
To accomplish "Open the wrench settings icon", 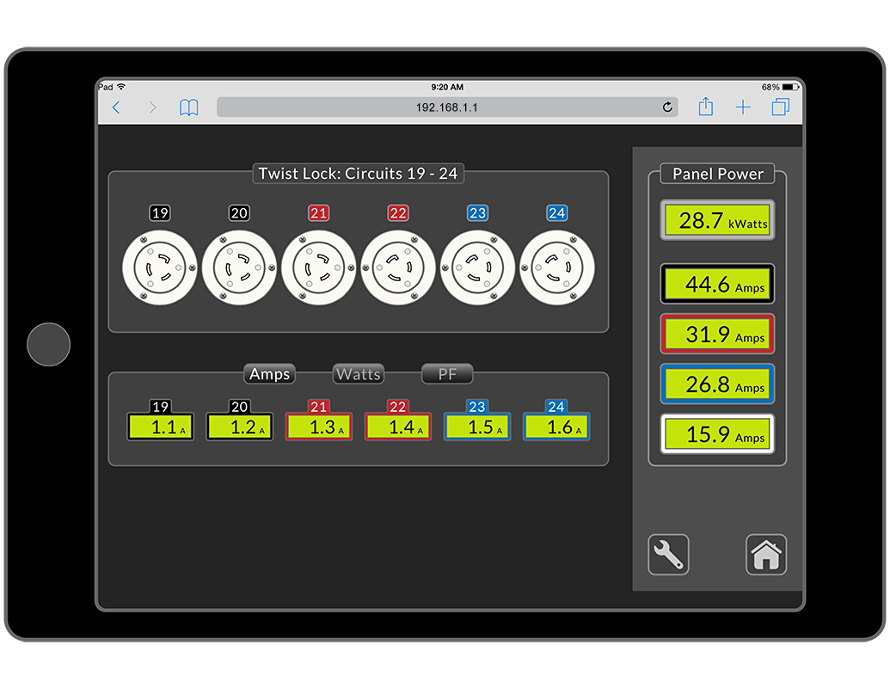I will [x=668, y=555].
